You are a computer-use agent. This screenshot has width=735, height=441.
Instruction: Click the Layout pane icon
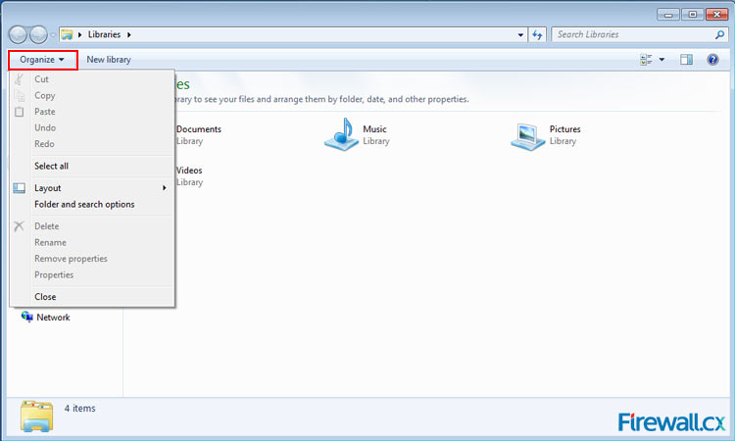[19, 188]
